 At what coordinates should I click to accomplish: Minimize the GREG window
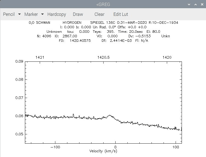pos(189,4)
